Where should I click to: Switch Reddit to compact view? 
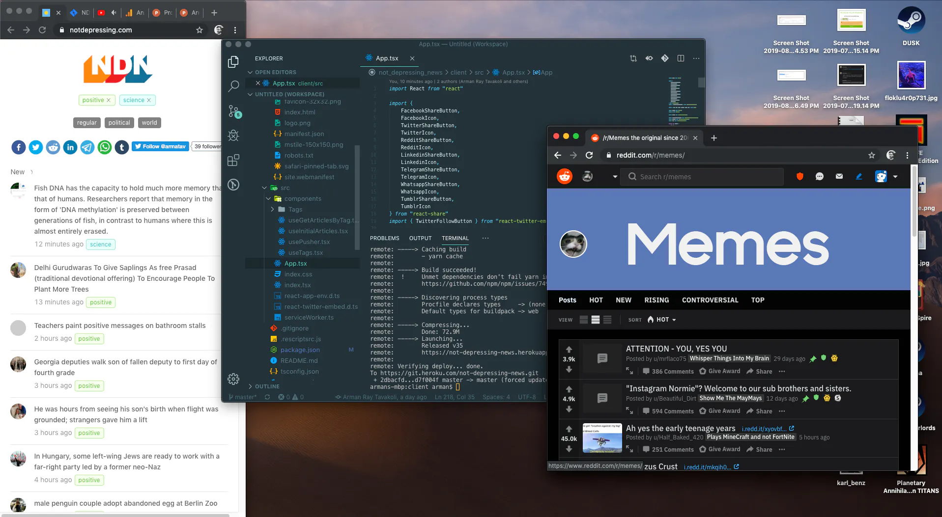pyautogui.click(x=607, y=320)
